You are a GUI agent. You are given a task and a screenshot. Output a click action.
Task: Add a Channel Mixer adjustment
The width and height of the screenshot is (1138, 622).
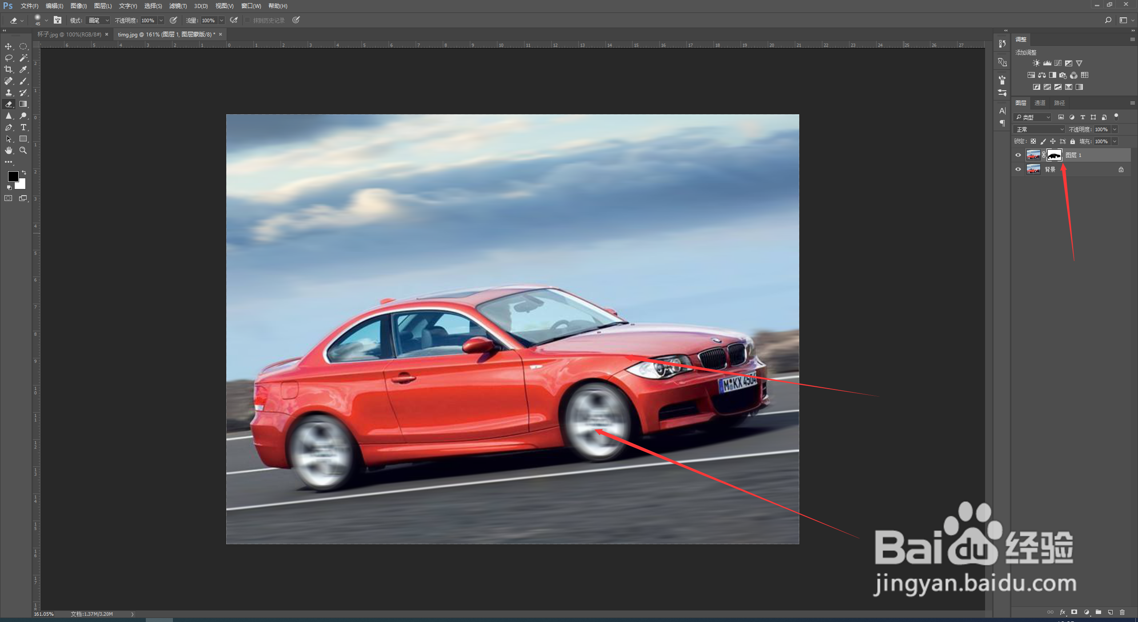(1074, 75)
